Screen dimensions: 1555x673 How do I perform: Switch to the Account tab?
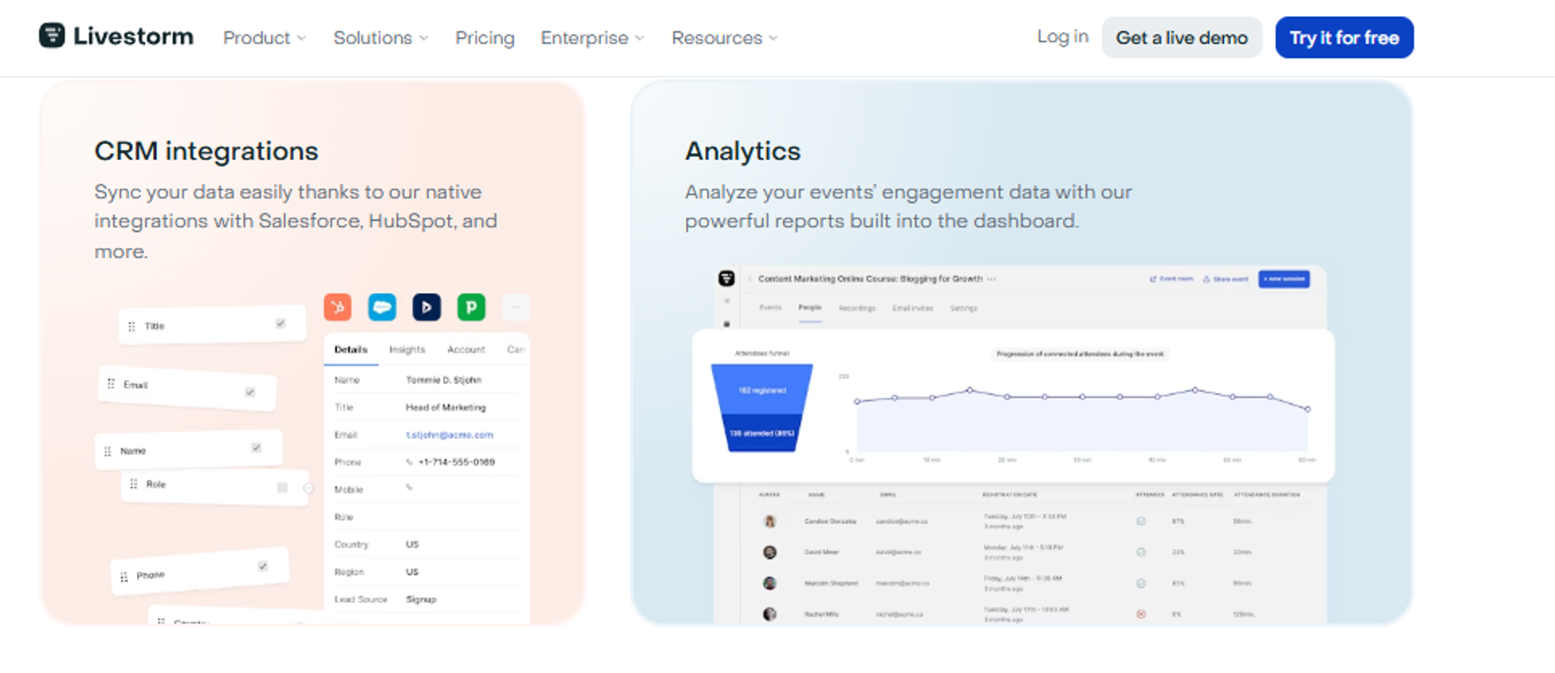tap(466, 350)
